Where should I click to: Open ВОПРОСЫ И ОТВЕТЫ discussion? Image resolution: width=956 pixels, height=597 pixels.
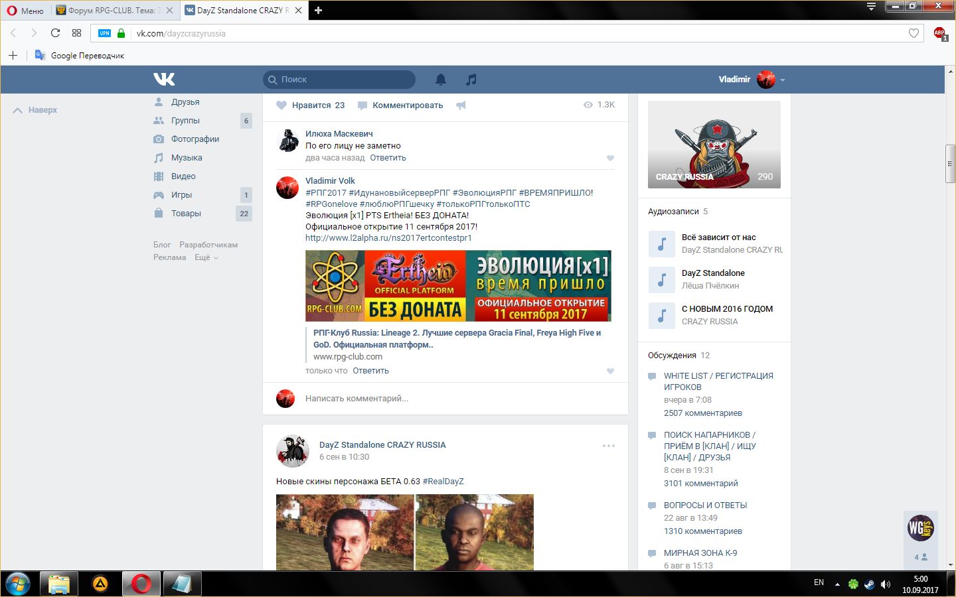(705, 505)
